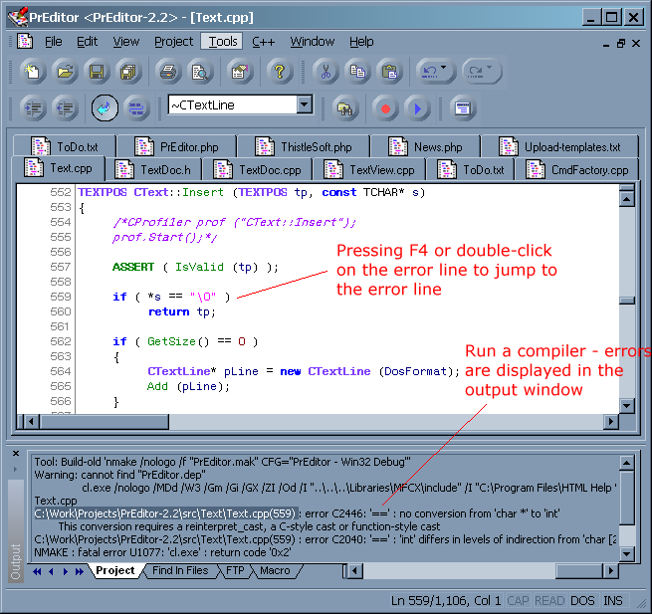Click the Help question mark icon
Screen dimensions: 652x614
(280, 72)
